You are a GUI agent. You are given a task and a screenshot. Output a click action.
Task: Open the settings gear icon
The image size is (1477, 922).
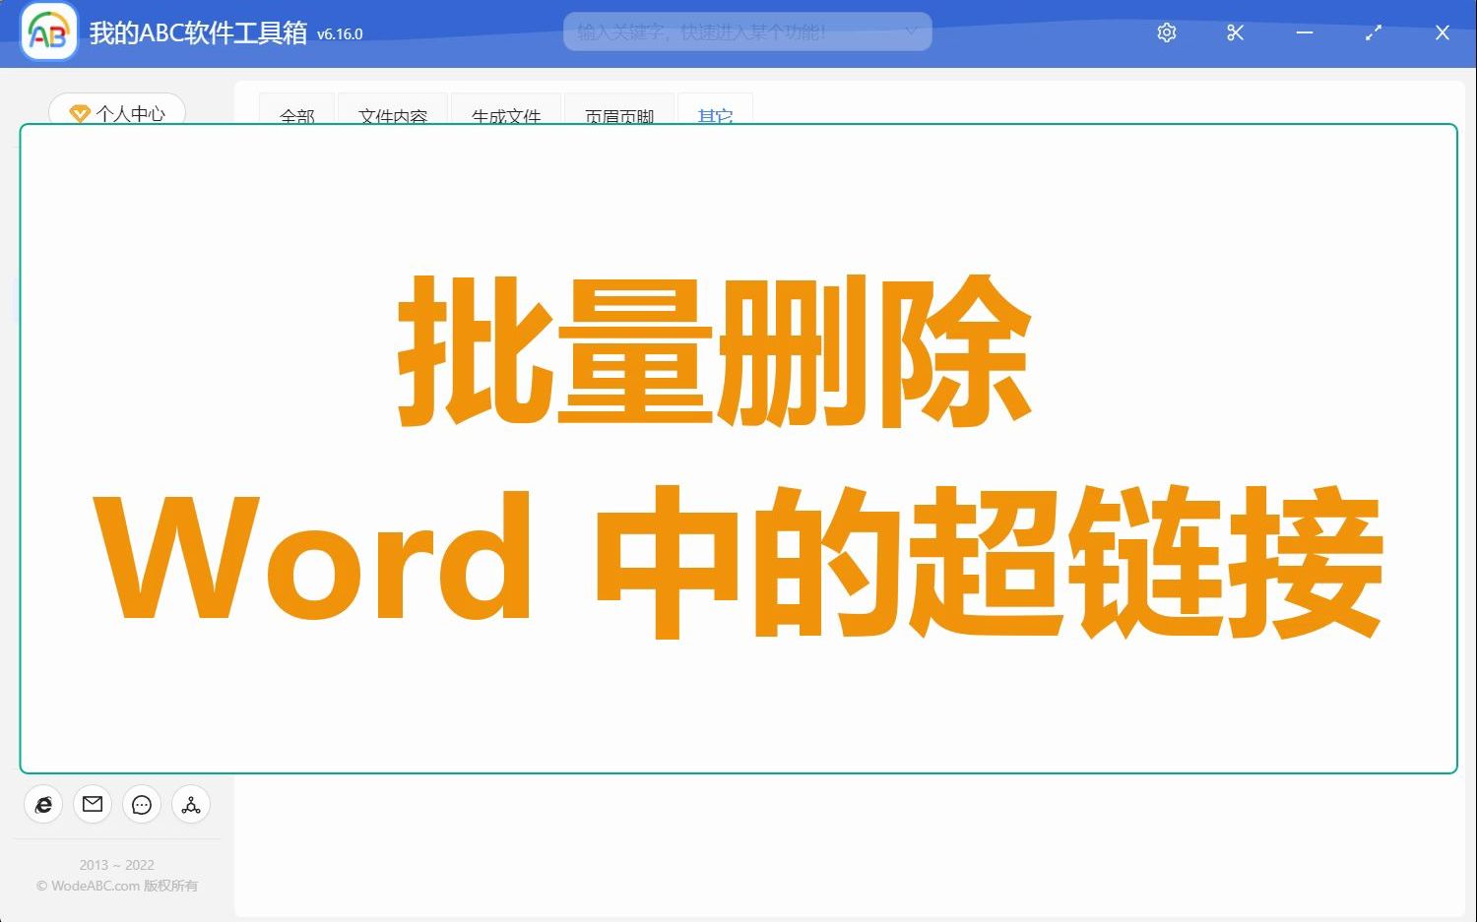(x=1167, y=32)
